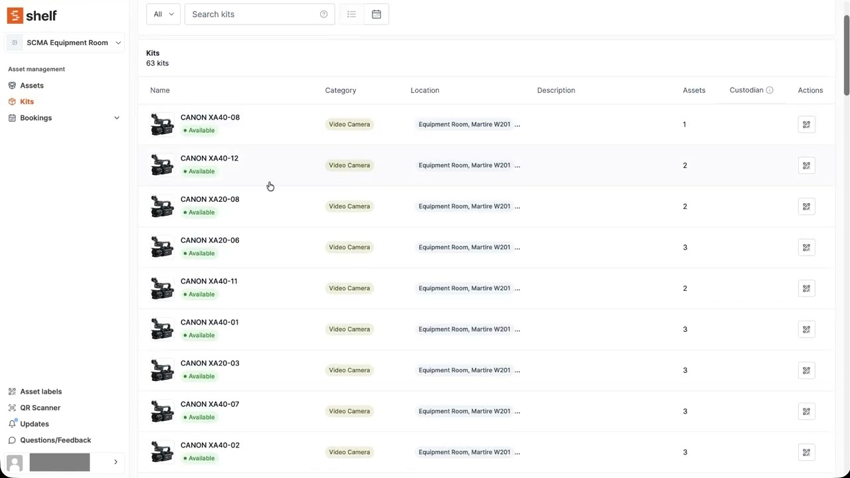Open QR code for CANON XA40-01
Viewport: 850px width, 478px height.
(x=806, y=329)
